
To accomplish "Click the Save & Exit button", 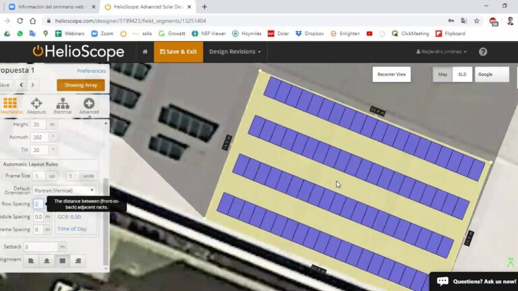I will [x=178, y=52].
